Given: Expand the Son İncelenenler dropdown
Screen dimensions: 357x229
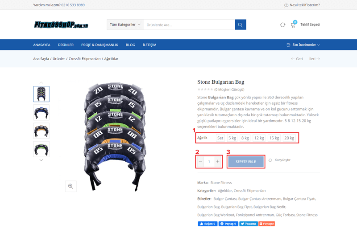Looking at the screenshot, I should pos(303,45).
